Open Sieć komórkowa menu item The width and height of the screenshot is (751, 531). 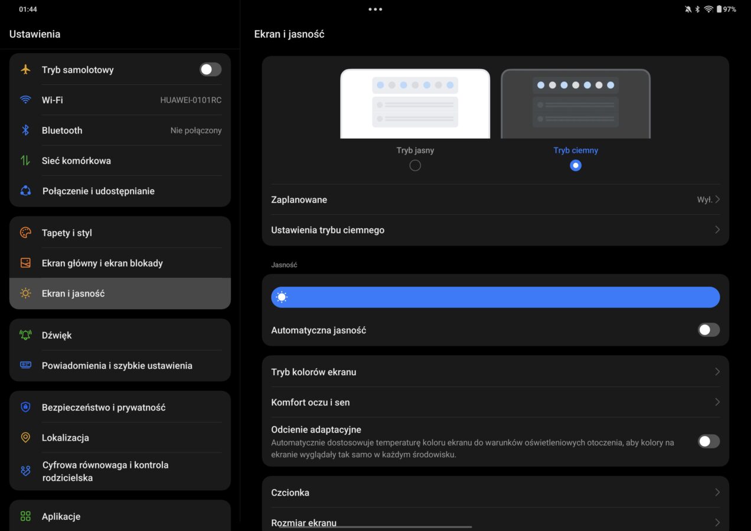click(120, 160)
